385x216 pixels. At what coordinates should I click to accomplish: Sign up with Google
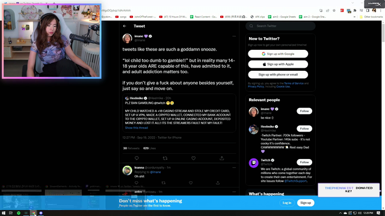278,54
